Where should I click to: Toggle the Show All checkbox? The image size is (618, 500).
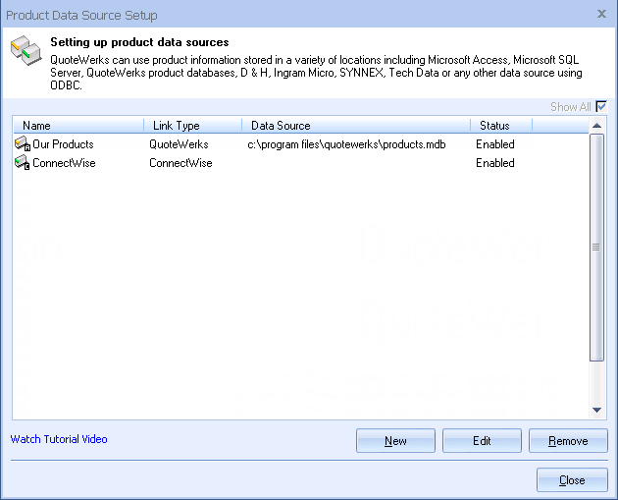point(601,107)
